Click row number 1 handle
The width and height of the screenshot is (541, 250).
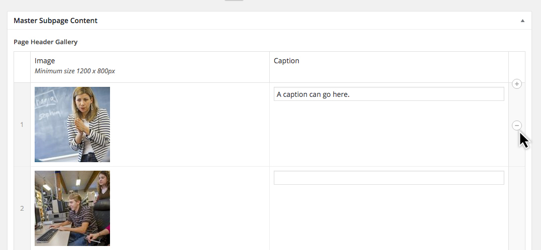click(22, 125)
